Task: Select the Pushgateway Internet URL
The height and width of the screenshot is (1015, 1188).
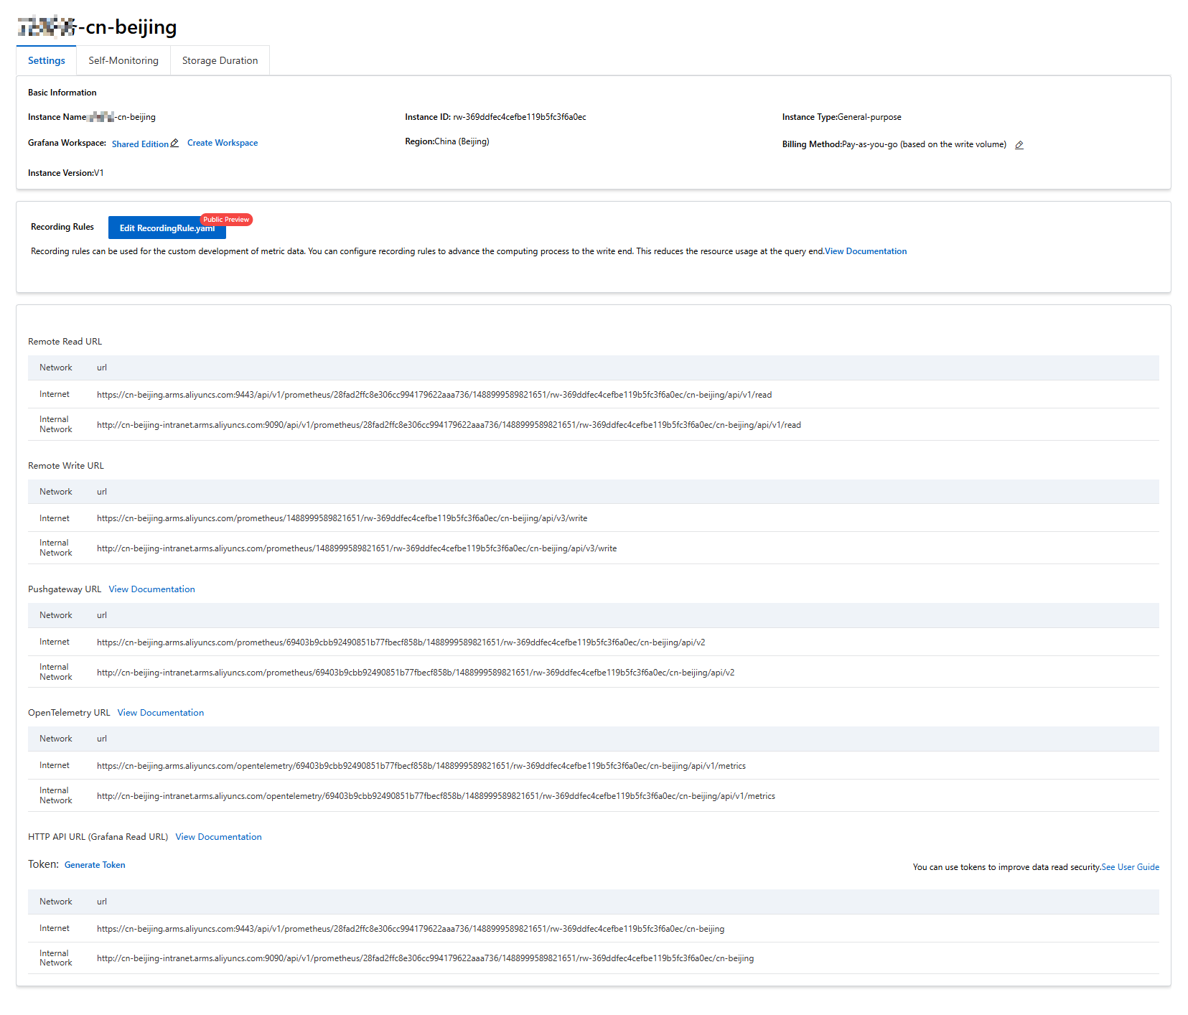Action: (x=401, y=642)
